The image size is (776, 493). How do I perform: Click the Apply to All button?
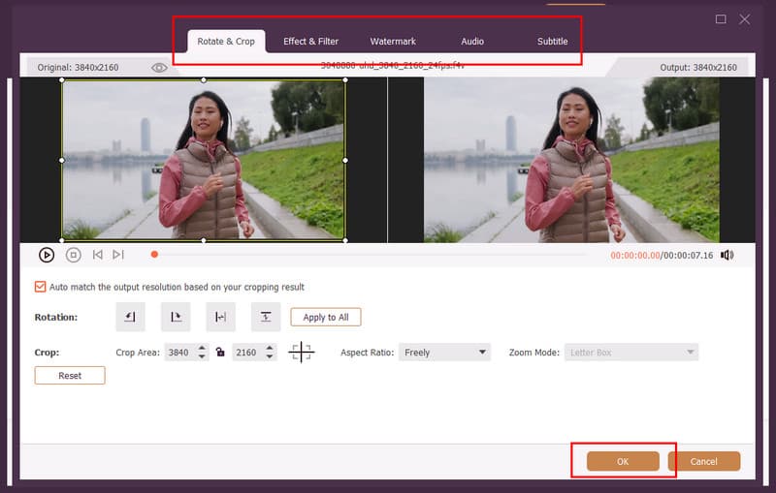(x=326, y=317)
